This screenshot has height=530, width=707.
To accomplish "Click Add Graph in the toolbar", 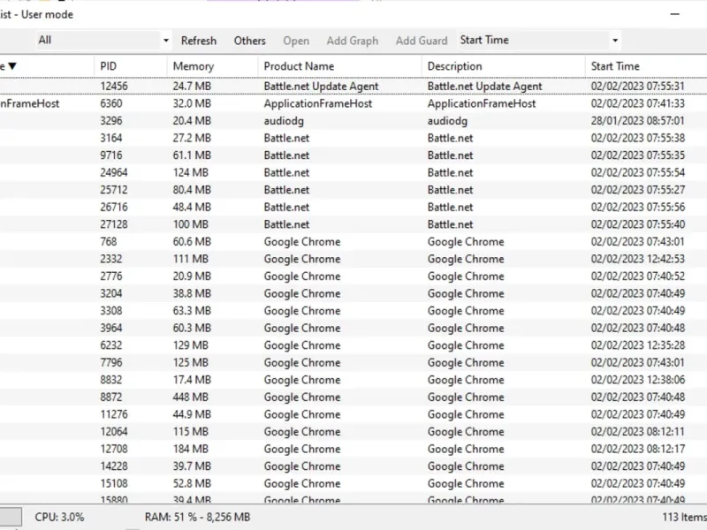I will pos(353,41).
